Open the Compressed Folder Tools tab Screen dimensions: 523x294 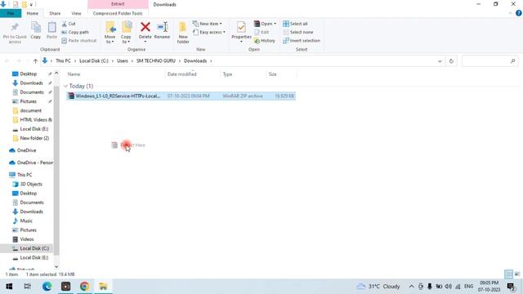(118, 13)
